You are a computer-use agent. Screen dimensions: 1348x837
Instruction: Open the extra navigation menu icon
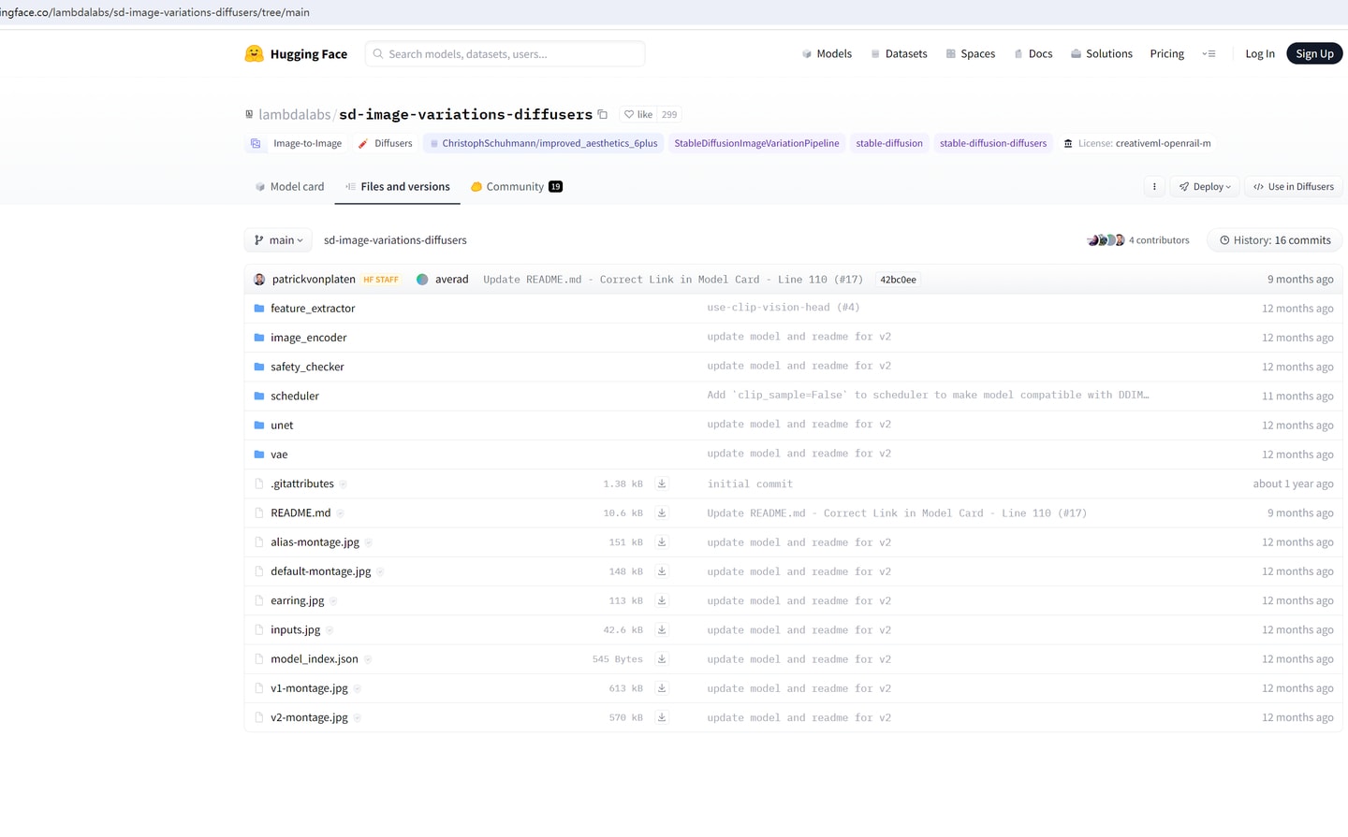(x=1209, y=54)
